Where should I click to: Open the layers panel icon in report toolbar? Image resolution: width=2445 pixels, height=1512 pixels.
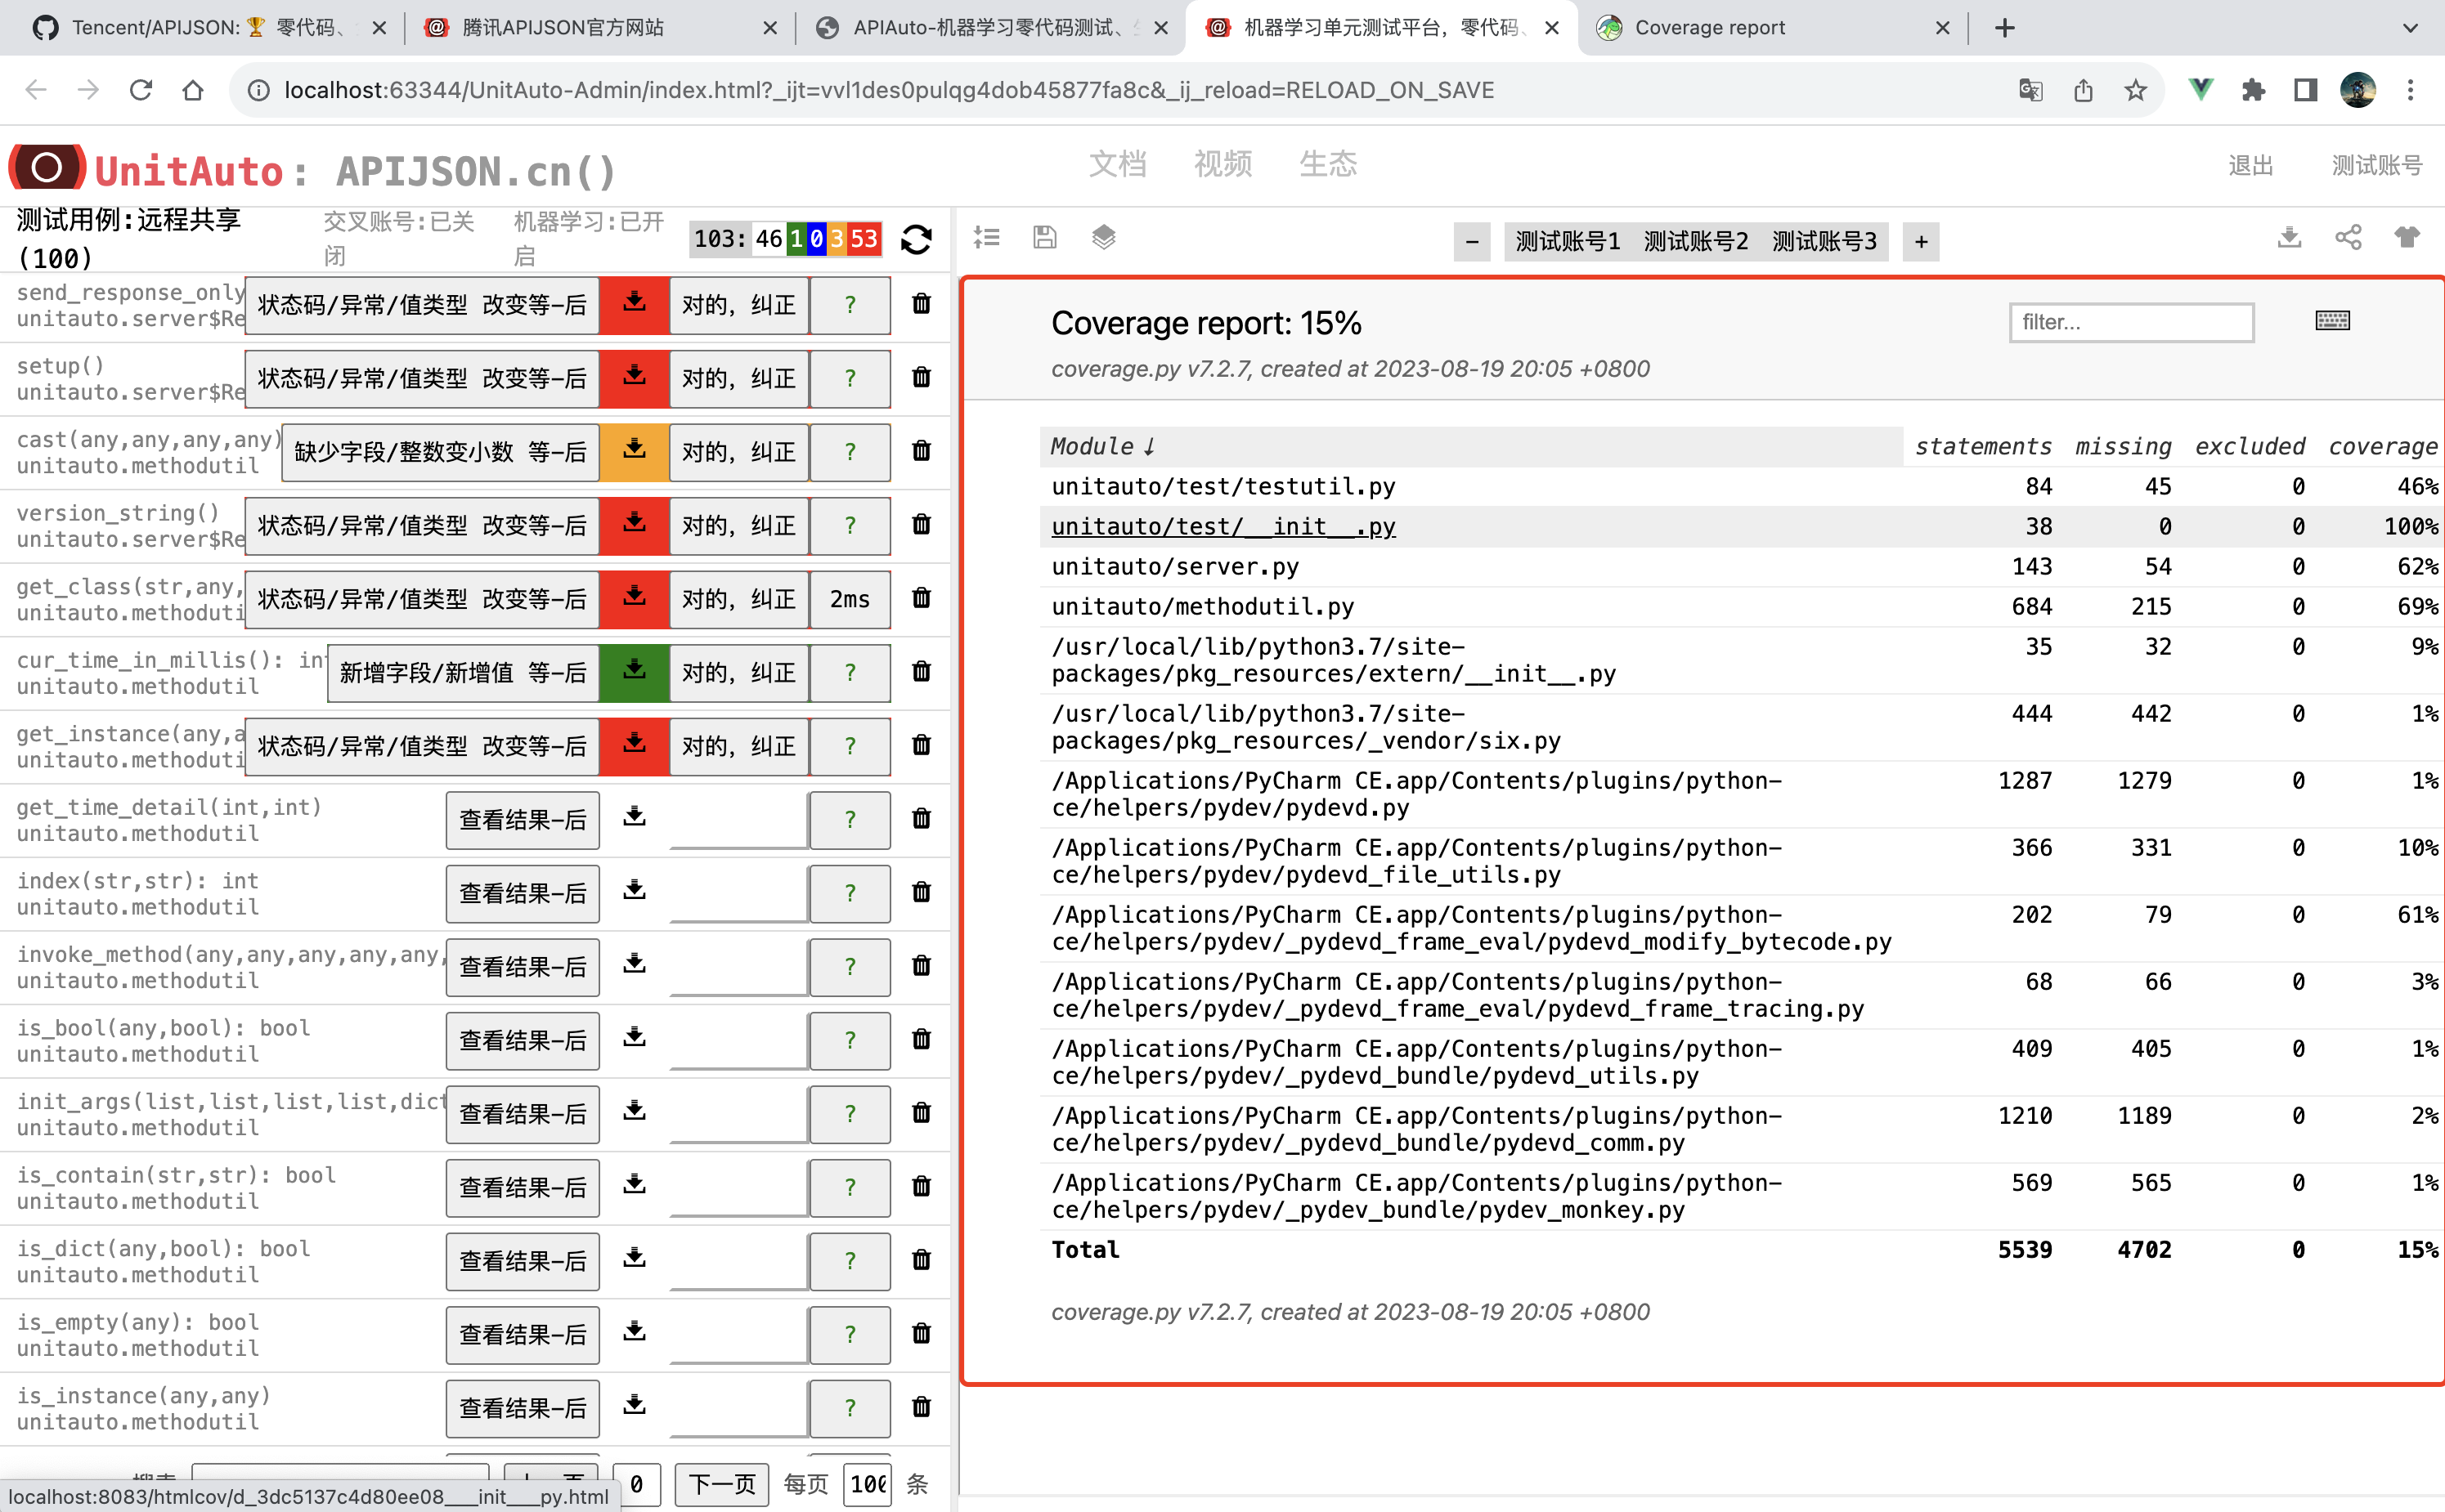(1103, 237)
